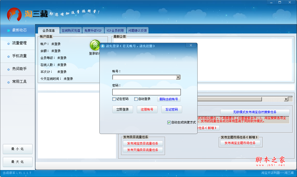Click 删除当前帐号 button

click(169, 99)
